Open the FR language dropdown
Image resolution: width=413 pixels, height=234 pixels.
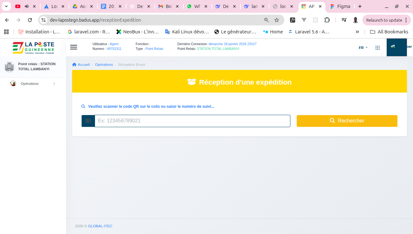[363, 48]
